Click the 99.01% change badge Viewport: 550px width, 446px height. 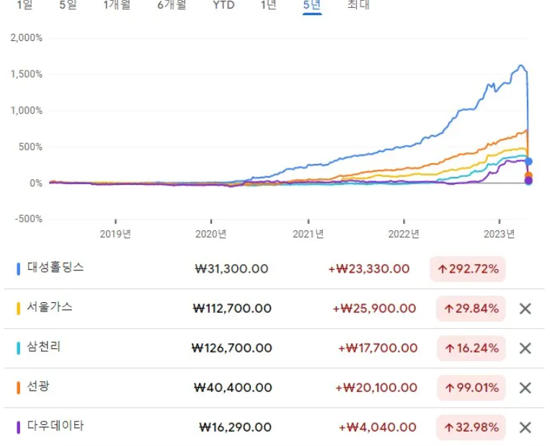point(471,388)
